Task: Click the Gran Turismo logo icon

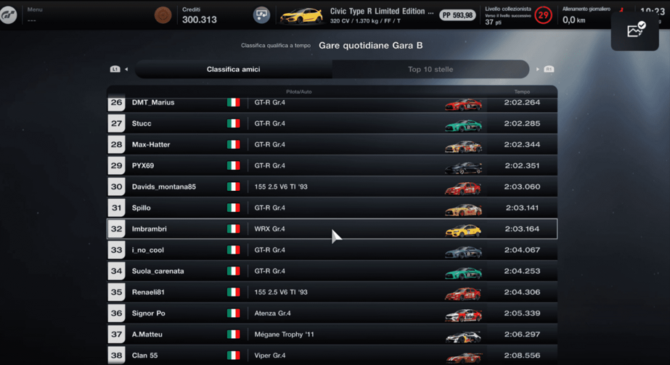Action: click(x=9, y=15)
